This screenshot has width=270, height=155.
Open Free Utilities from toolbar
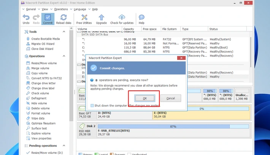pyautogui.click(x=84, y=19)
